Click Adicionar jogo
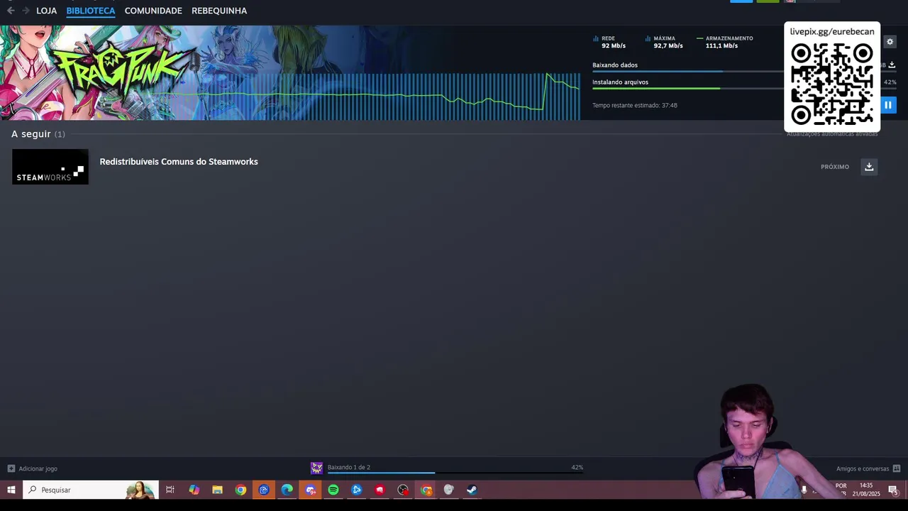908x511 pixels. click(33, 468)
